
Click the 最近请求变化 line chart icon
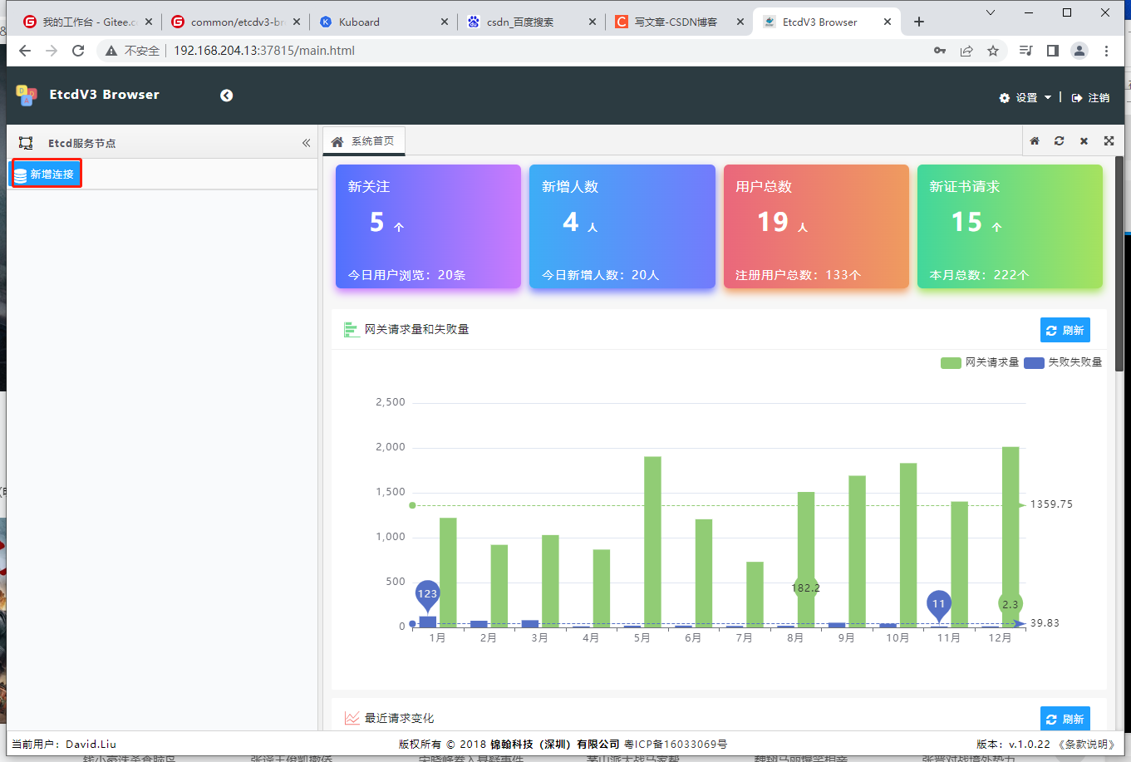(352, 718)
